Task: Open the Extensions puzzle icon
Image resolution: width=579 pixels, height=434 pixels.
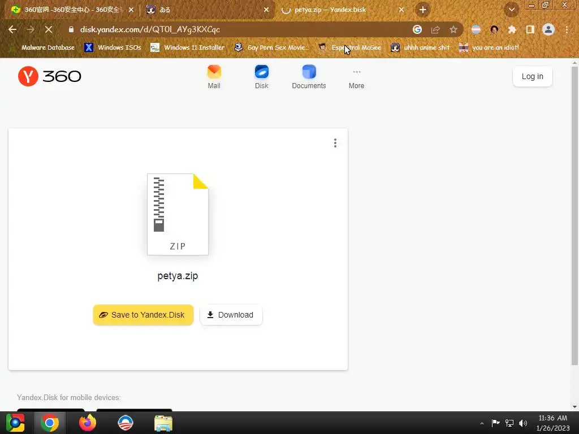Action: [512, 29]
